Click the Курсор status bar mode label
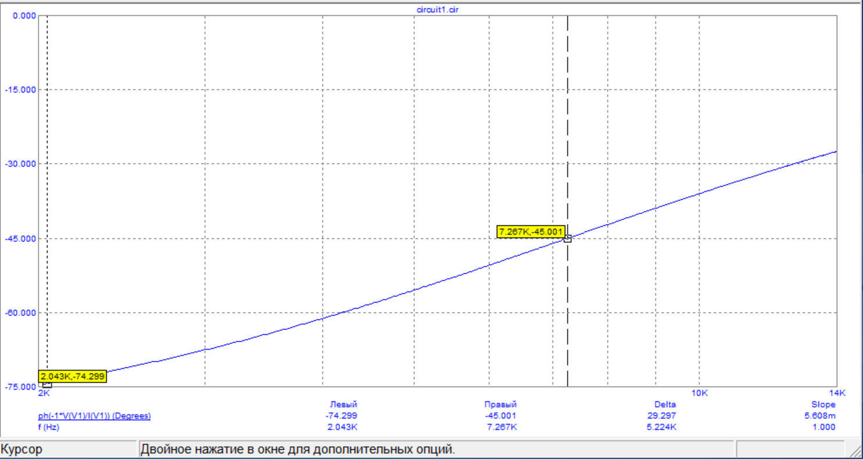The height and width of the screenshot is (459, 863). pyautogui.click(x=22, y=450)
